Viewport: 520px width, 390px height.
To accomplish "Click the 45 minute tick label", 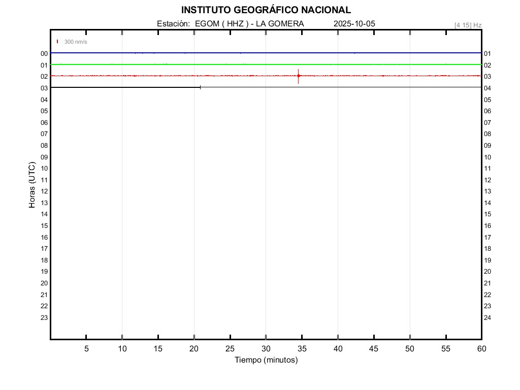I will click(374, 349).
